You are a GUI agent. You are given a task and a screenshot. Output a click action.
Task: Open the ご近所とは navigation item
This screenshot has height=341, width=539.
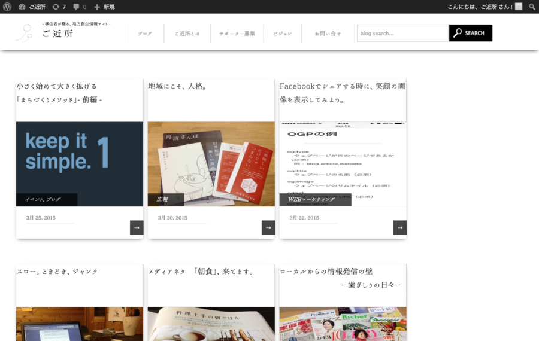pos(187,34)
